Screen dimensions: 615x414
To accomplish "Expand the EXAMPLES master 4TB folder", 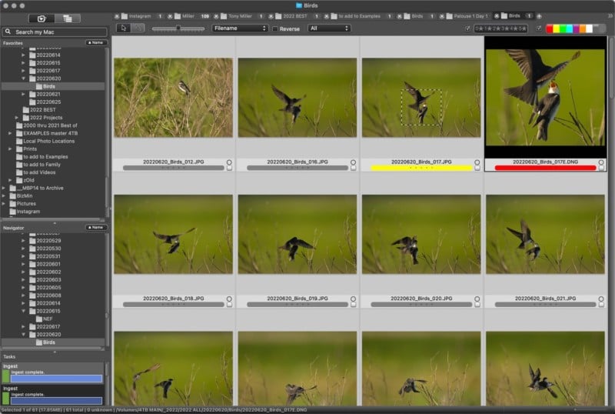I will pos(10,133).
